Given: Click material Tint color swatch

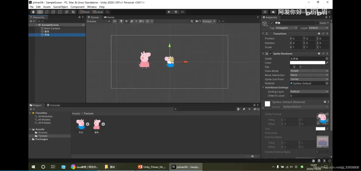Looking at the screenshot, I should click(320, 129).
